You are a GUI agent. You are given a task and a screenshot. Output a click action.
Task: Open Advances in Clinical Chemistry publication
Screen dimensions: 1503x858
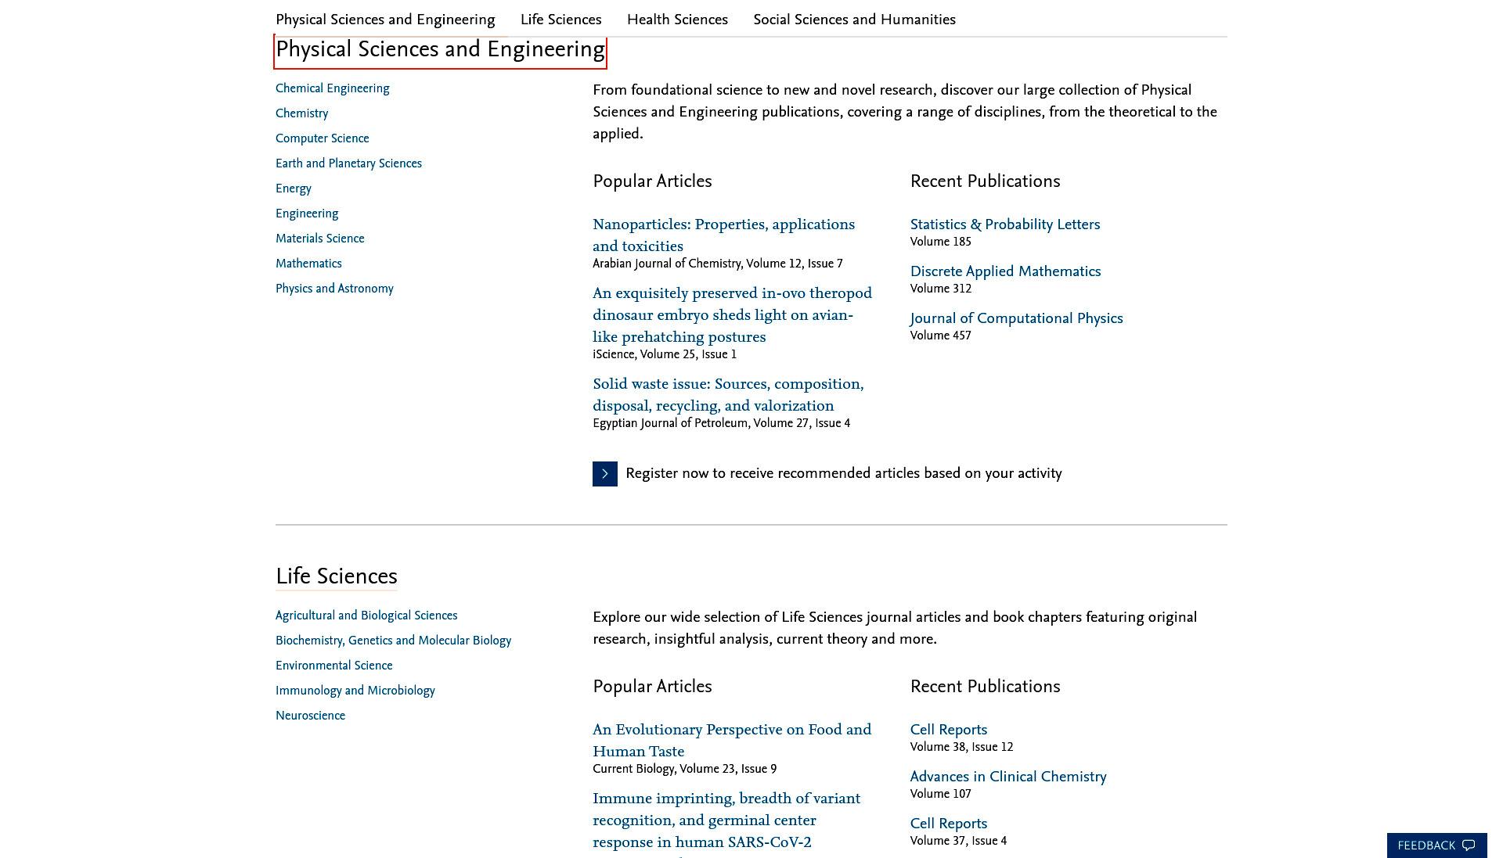click(1008, 777)
